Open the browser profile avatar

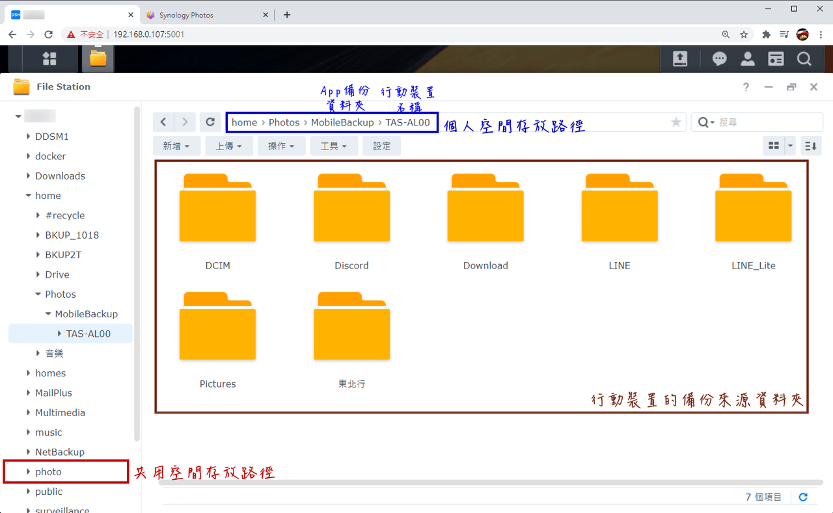pos(802,34)
